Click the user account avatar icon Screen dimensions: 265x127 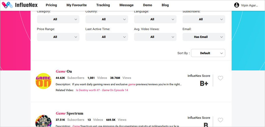[x=237, y=5]
